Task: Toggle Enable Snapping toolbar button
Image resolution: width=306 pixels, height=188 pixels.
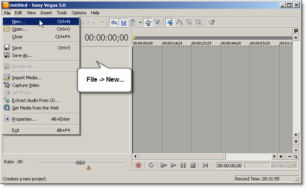Action: (114, 23)
